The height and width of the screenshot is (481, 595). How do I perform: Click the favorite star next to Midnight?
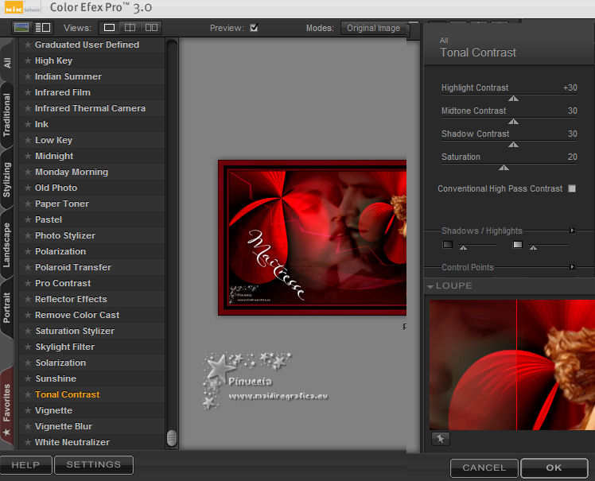(28, 156)
